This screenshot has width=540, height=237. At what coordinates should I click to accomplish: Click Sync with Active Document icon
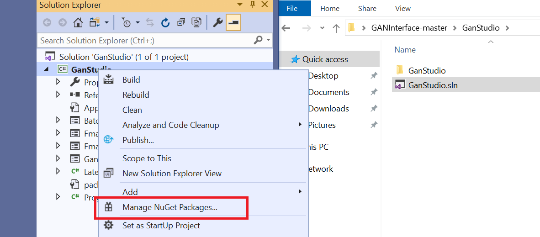[x=150, y=23]
